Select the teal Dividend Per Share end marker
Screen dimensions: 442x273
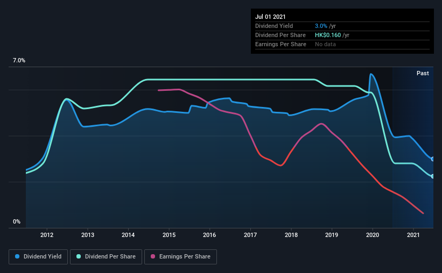point(433,176)
